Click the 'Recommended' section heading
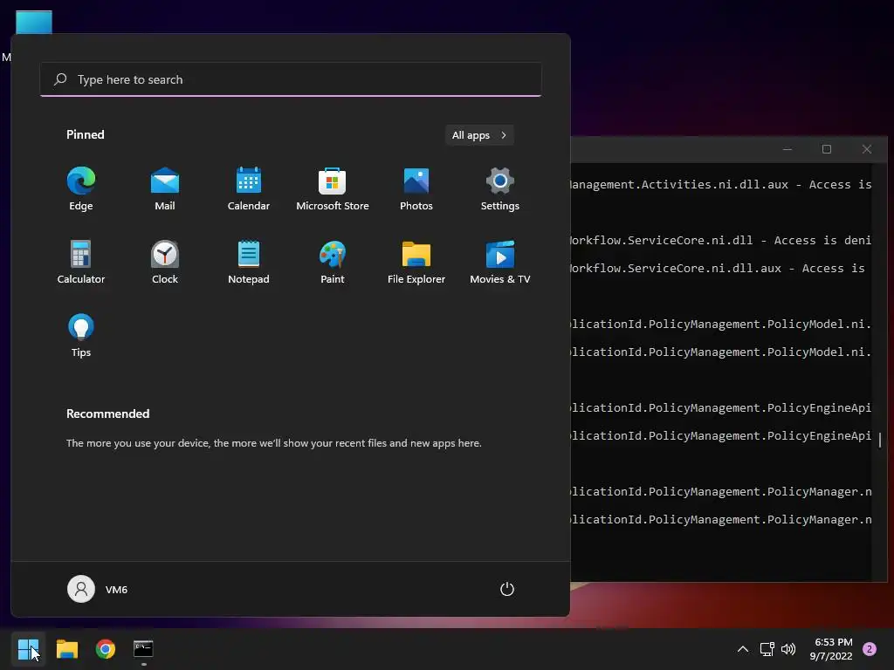894x670 pixels. click(107, 414)
